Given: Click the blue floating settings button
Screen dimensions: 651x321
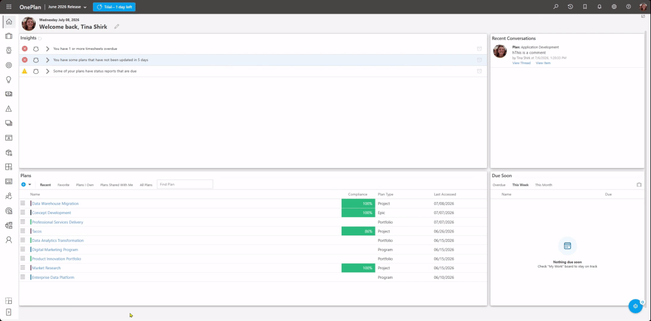Looking at the screenshot, I should click(x=635, y=306).
